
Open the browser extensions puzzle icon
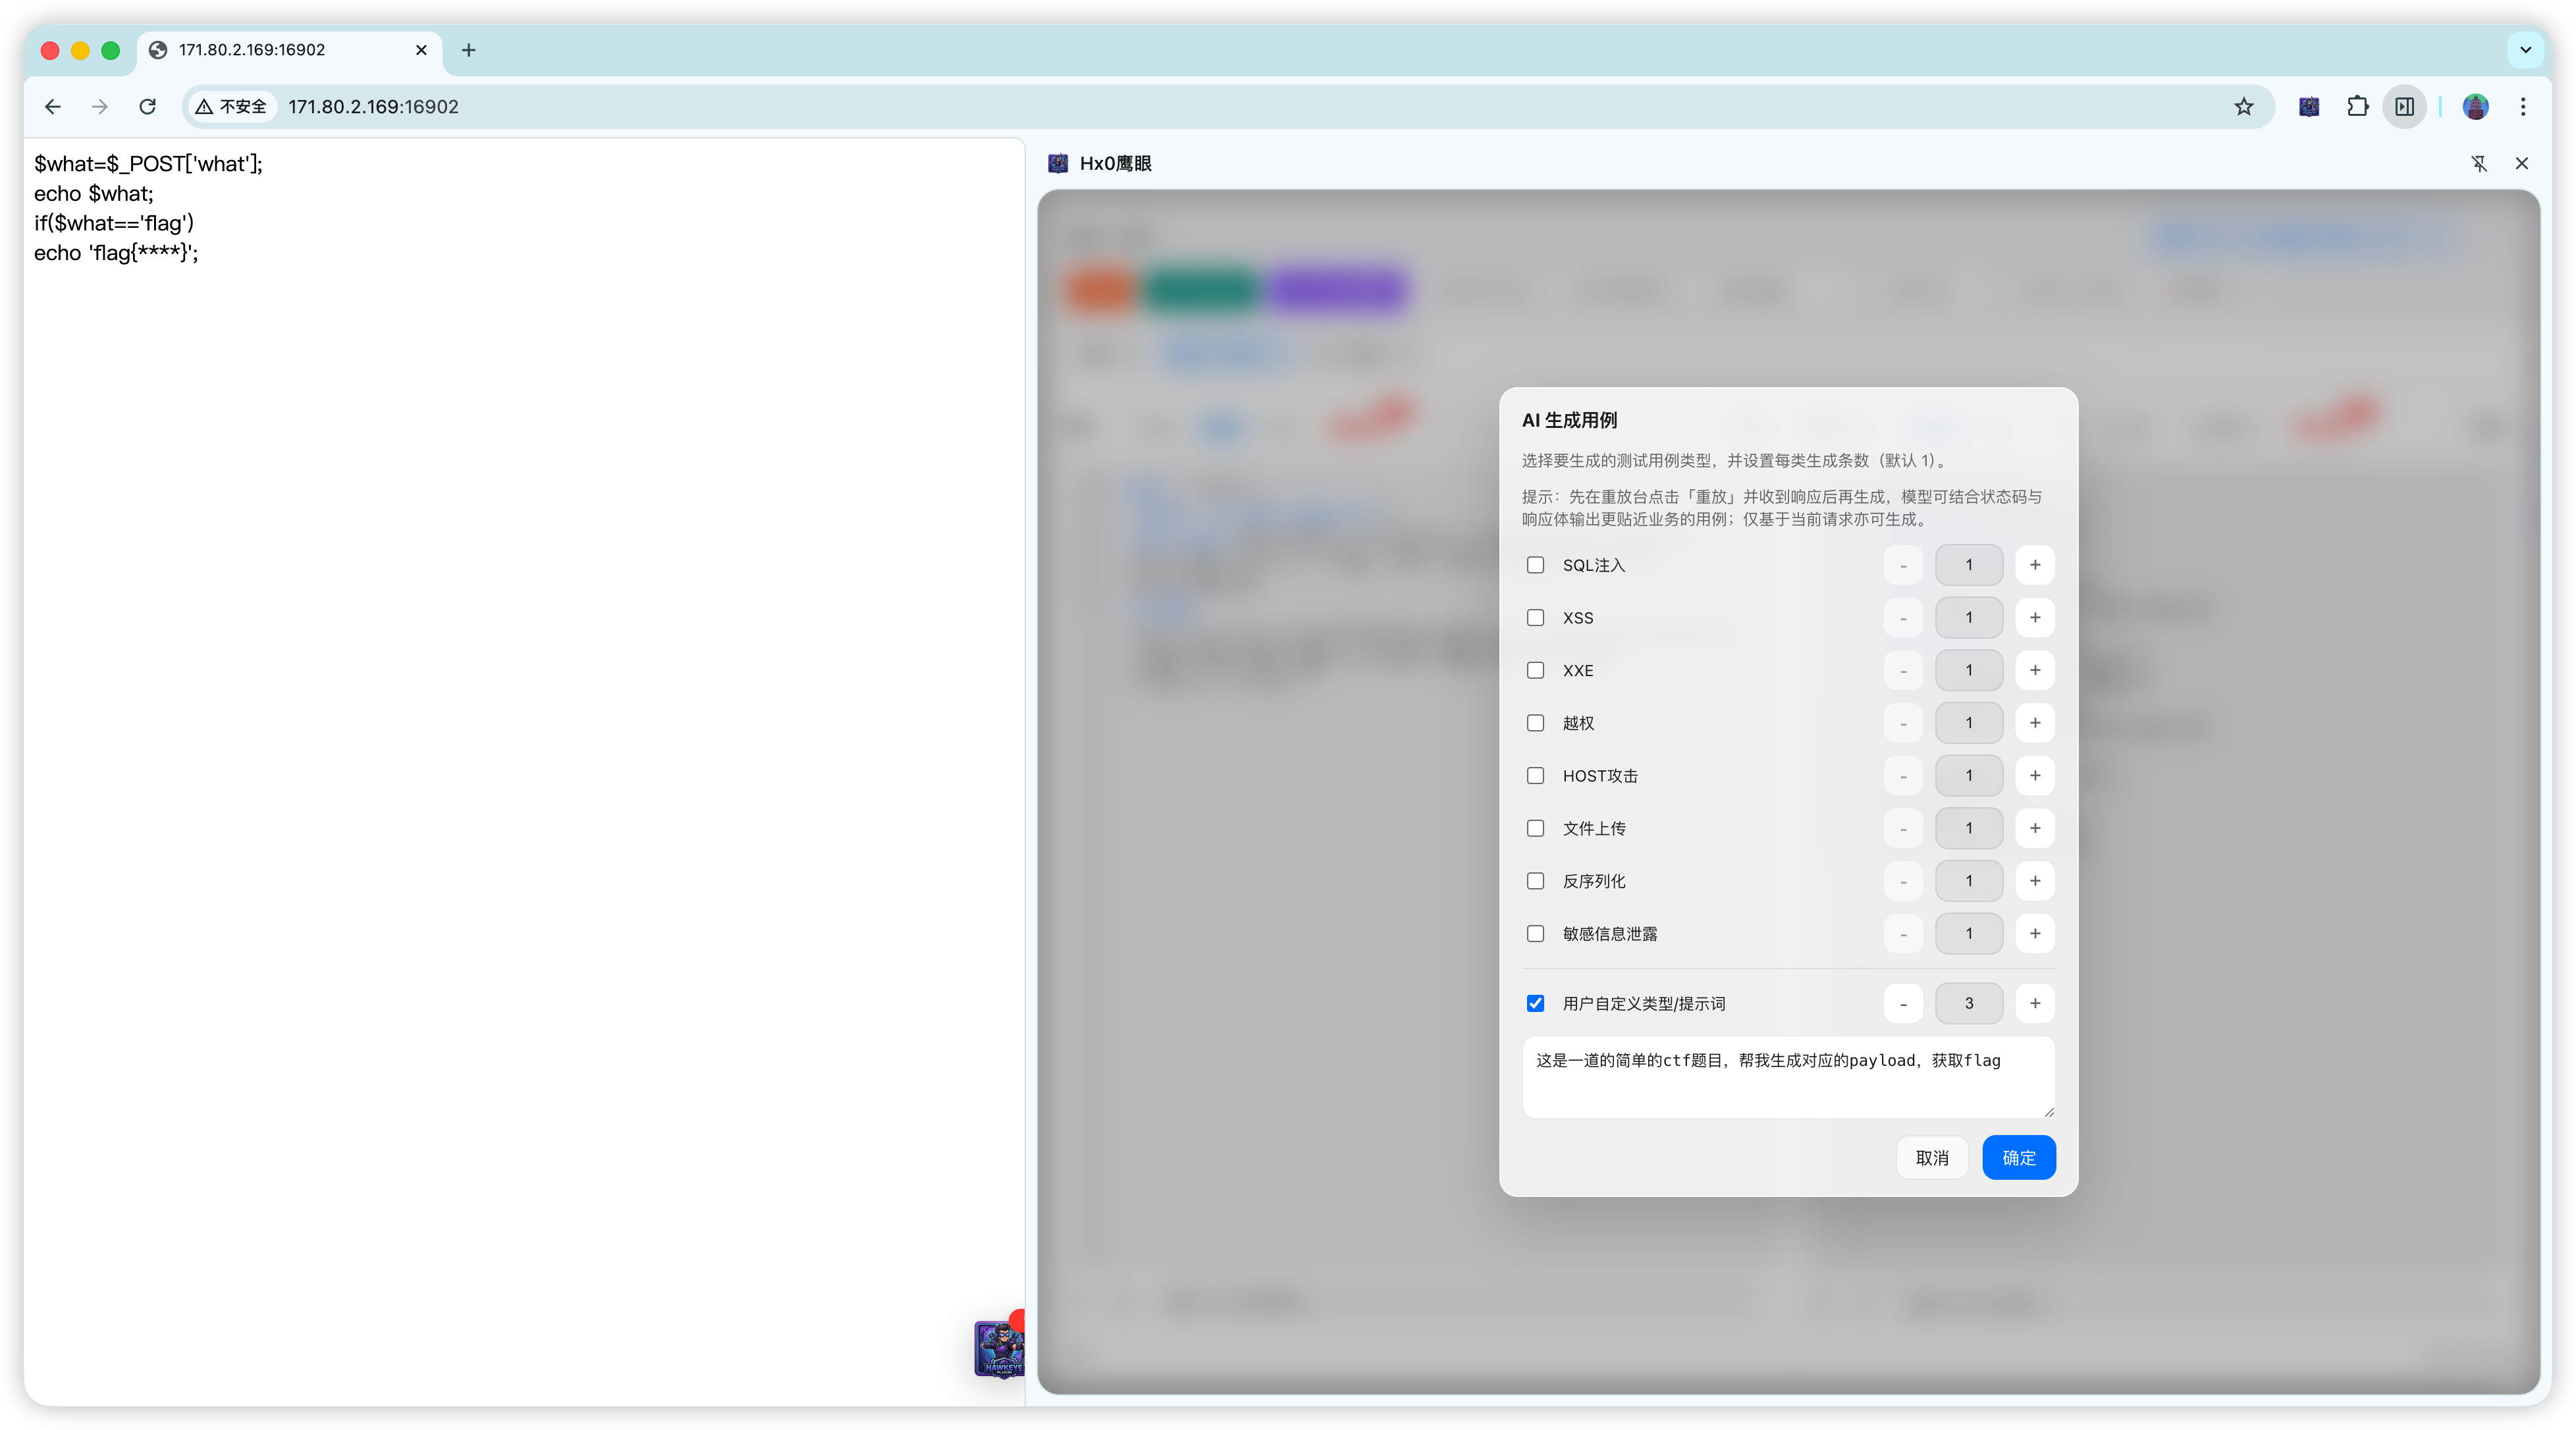pyautogui.click(x=2357, y=107)
